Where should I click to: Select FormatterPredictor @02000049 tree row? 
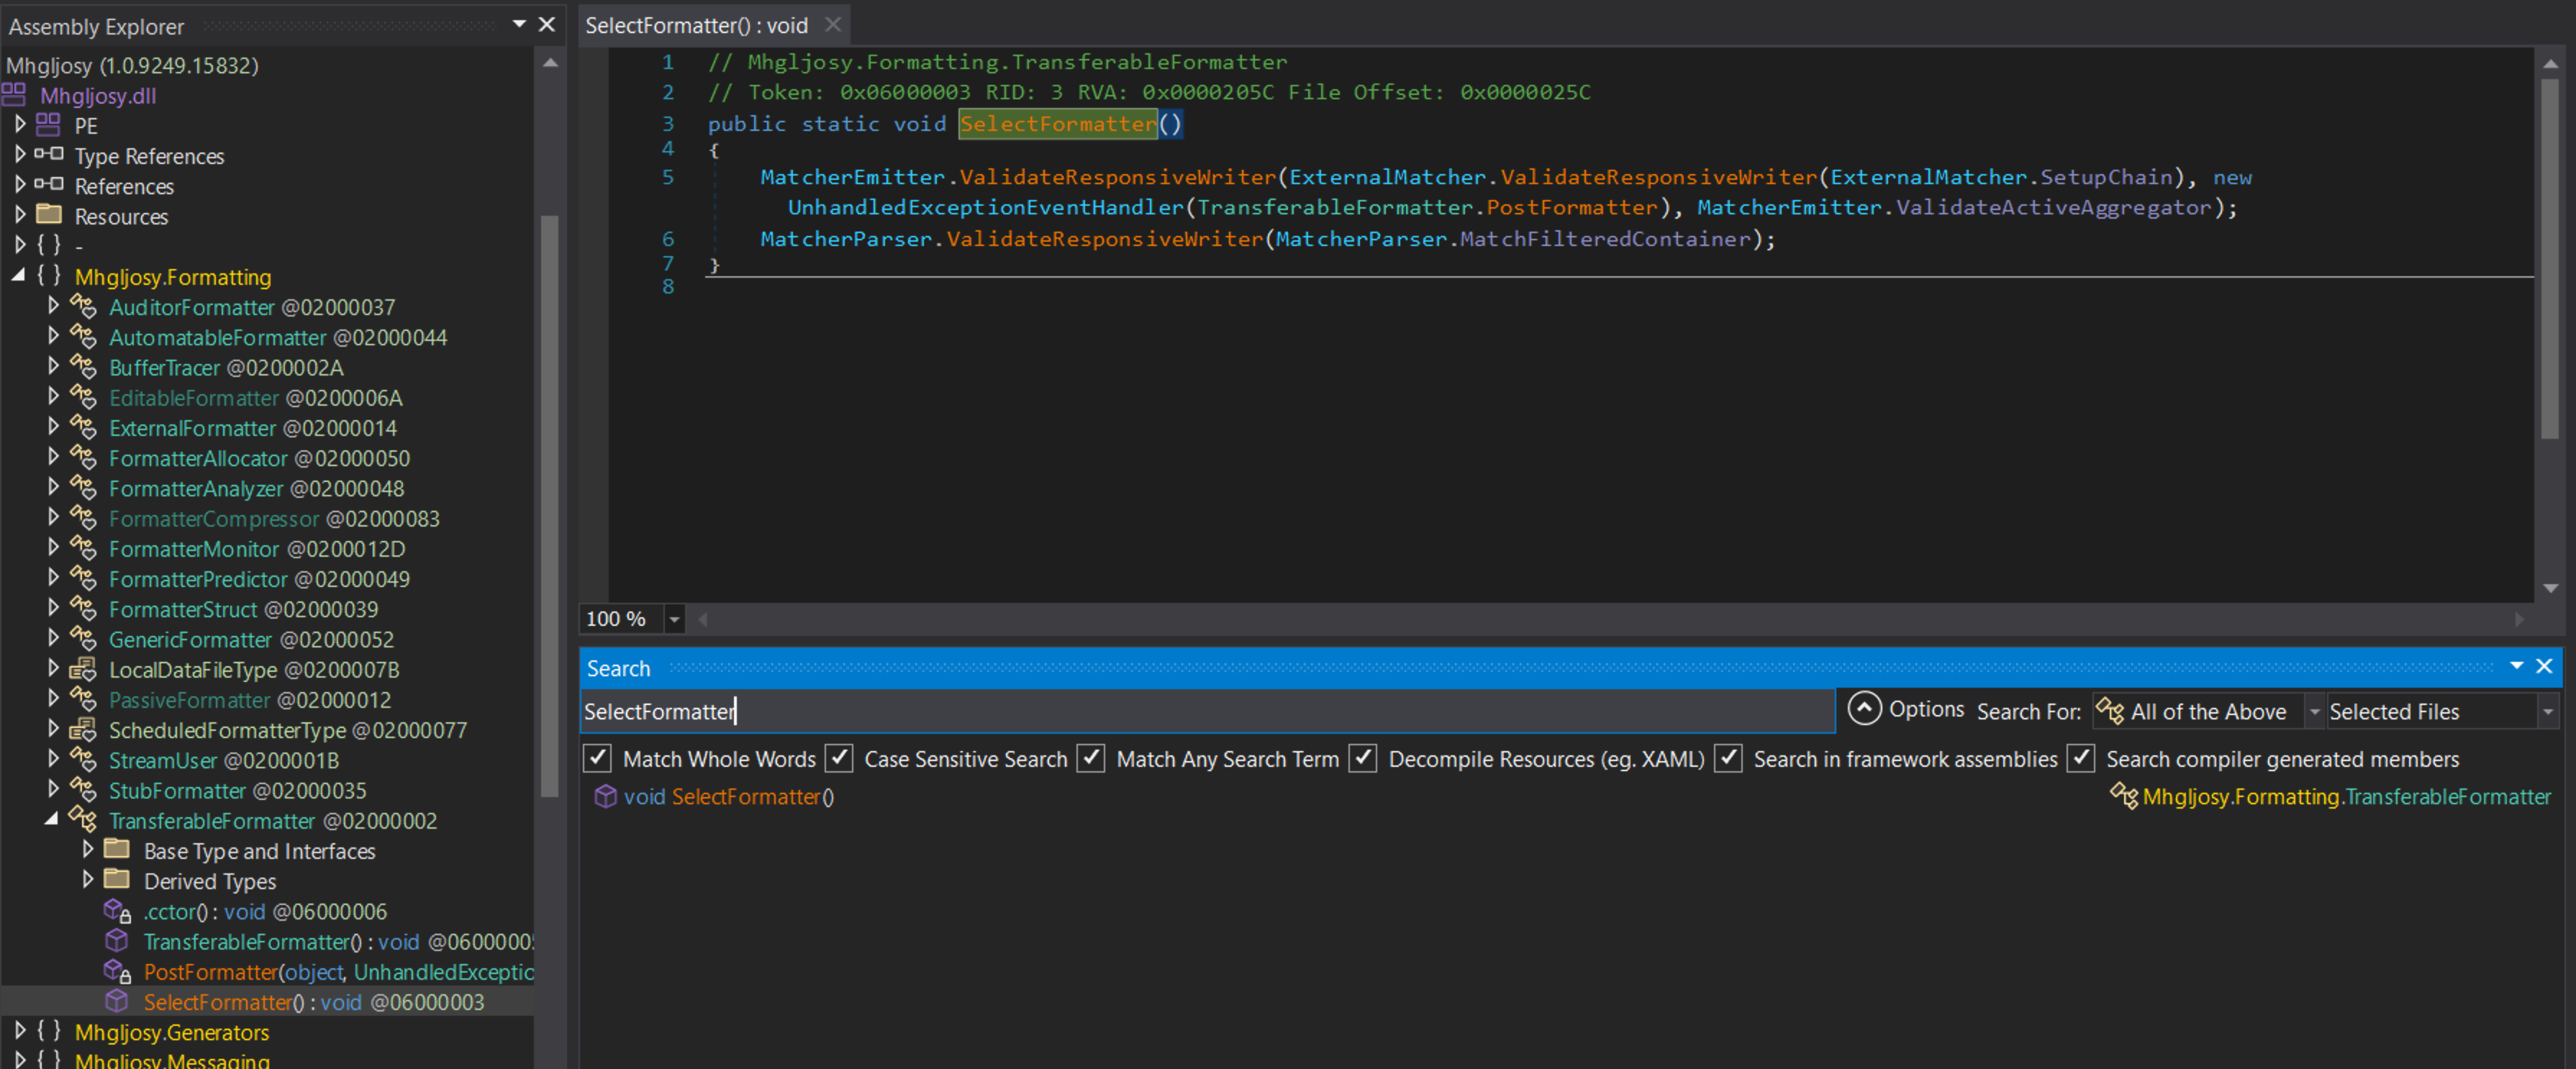coord(259,579)
